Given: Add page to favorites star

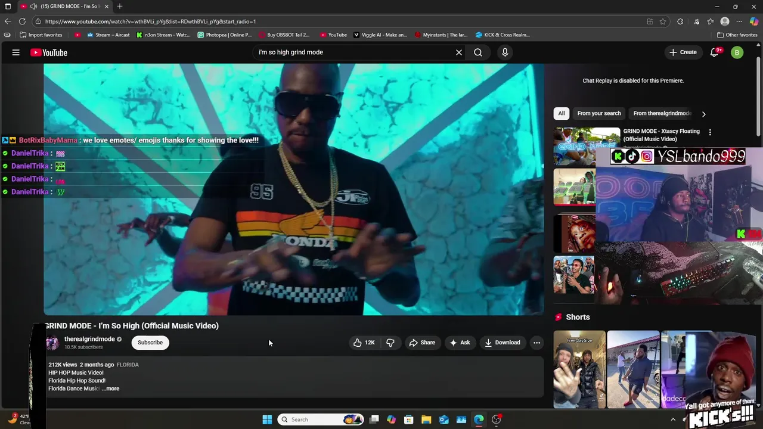Looking at the screenshot, I should pos(663,21).
